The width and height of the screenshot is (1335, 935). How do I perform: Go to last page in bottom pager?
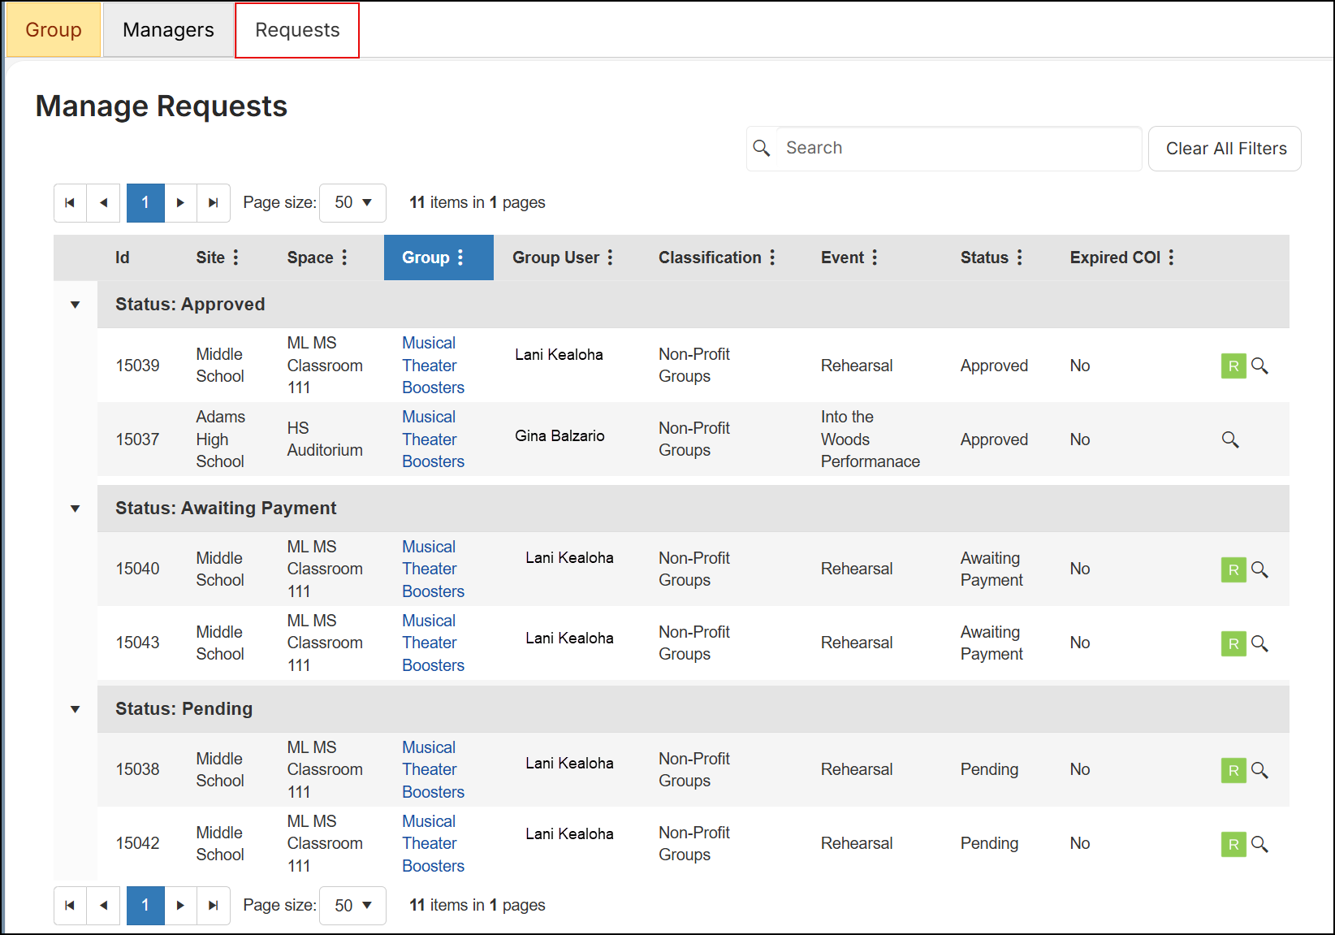[214, 906]
